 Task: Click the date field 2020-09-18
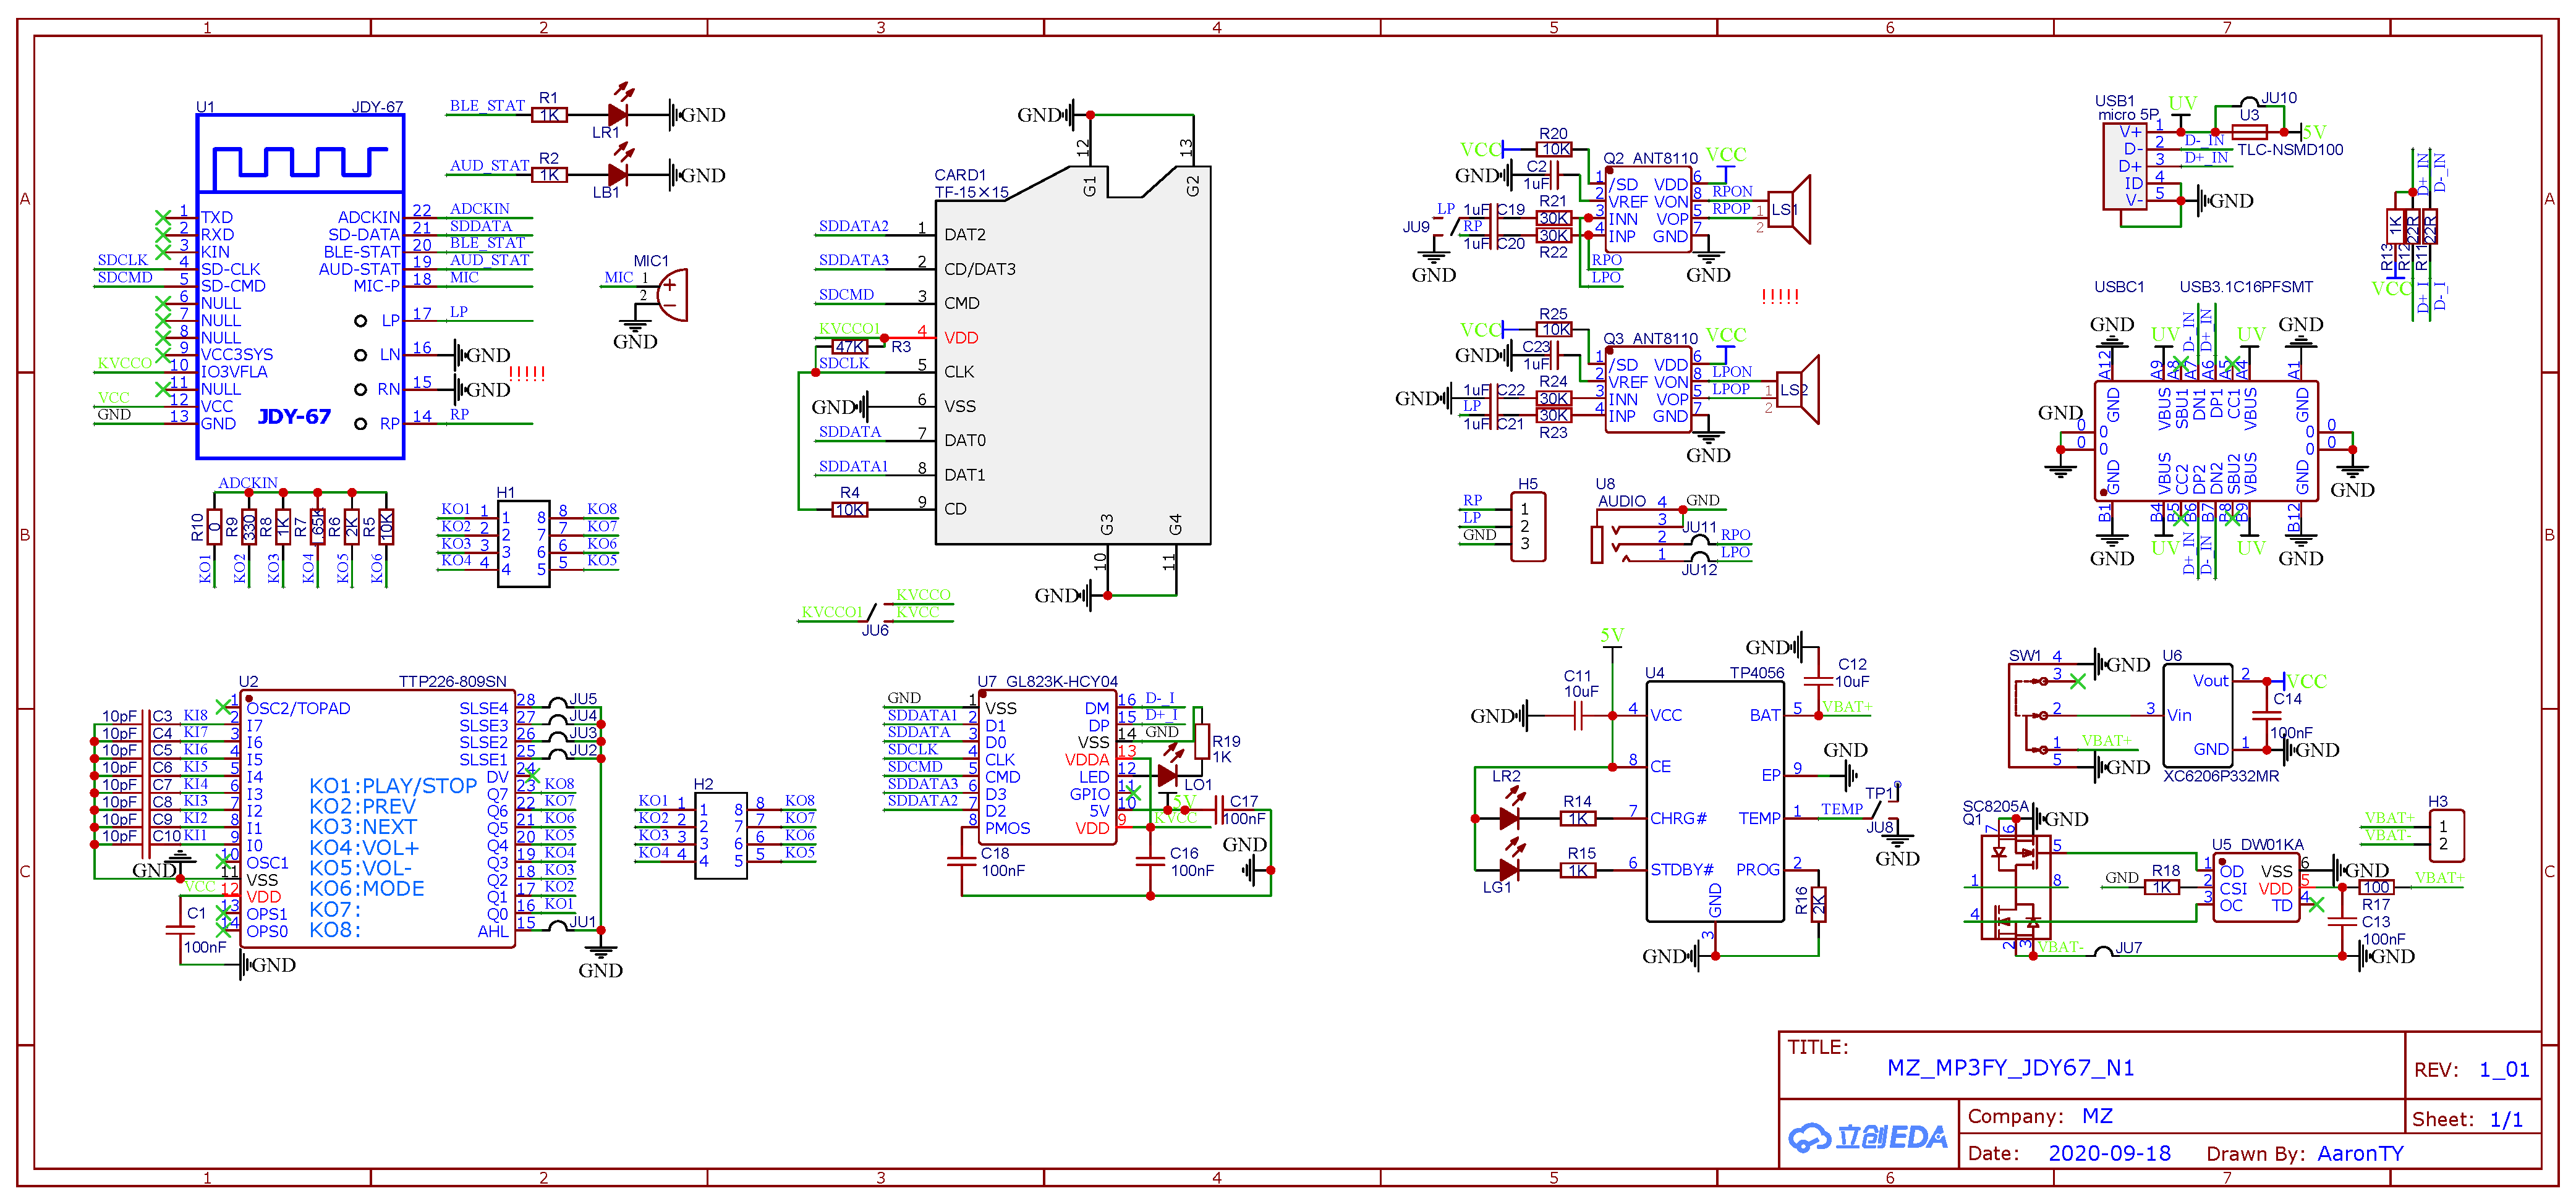[2109, 1153]
